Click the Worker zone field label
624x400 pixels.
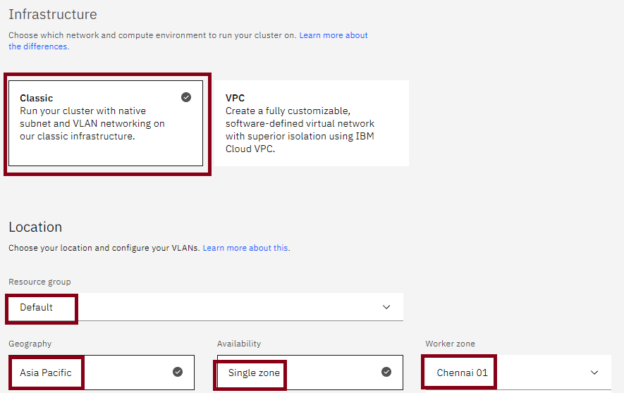[x=450, y=344]
